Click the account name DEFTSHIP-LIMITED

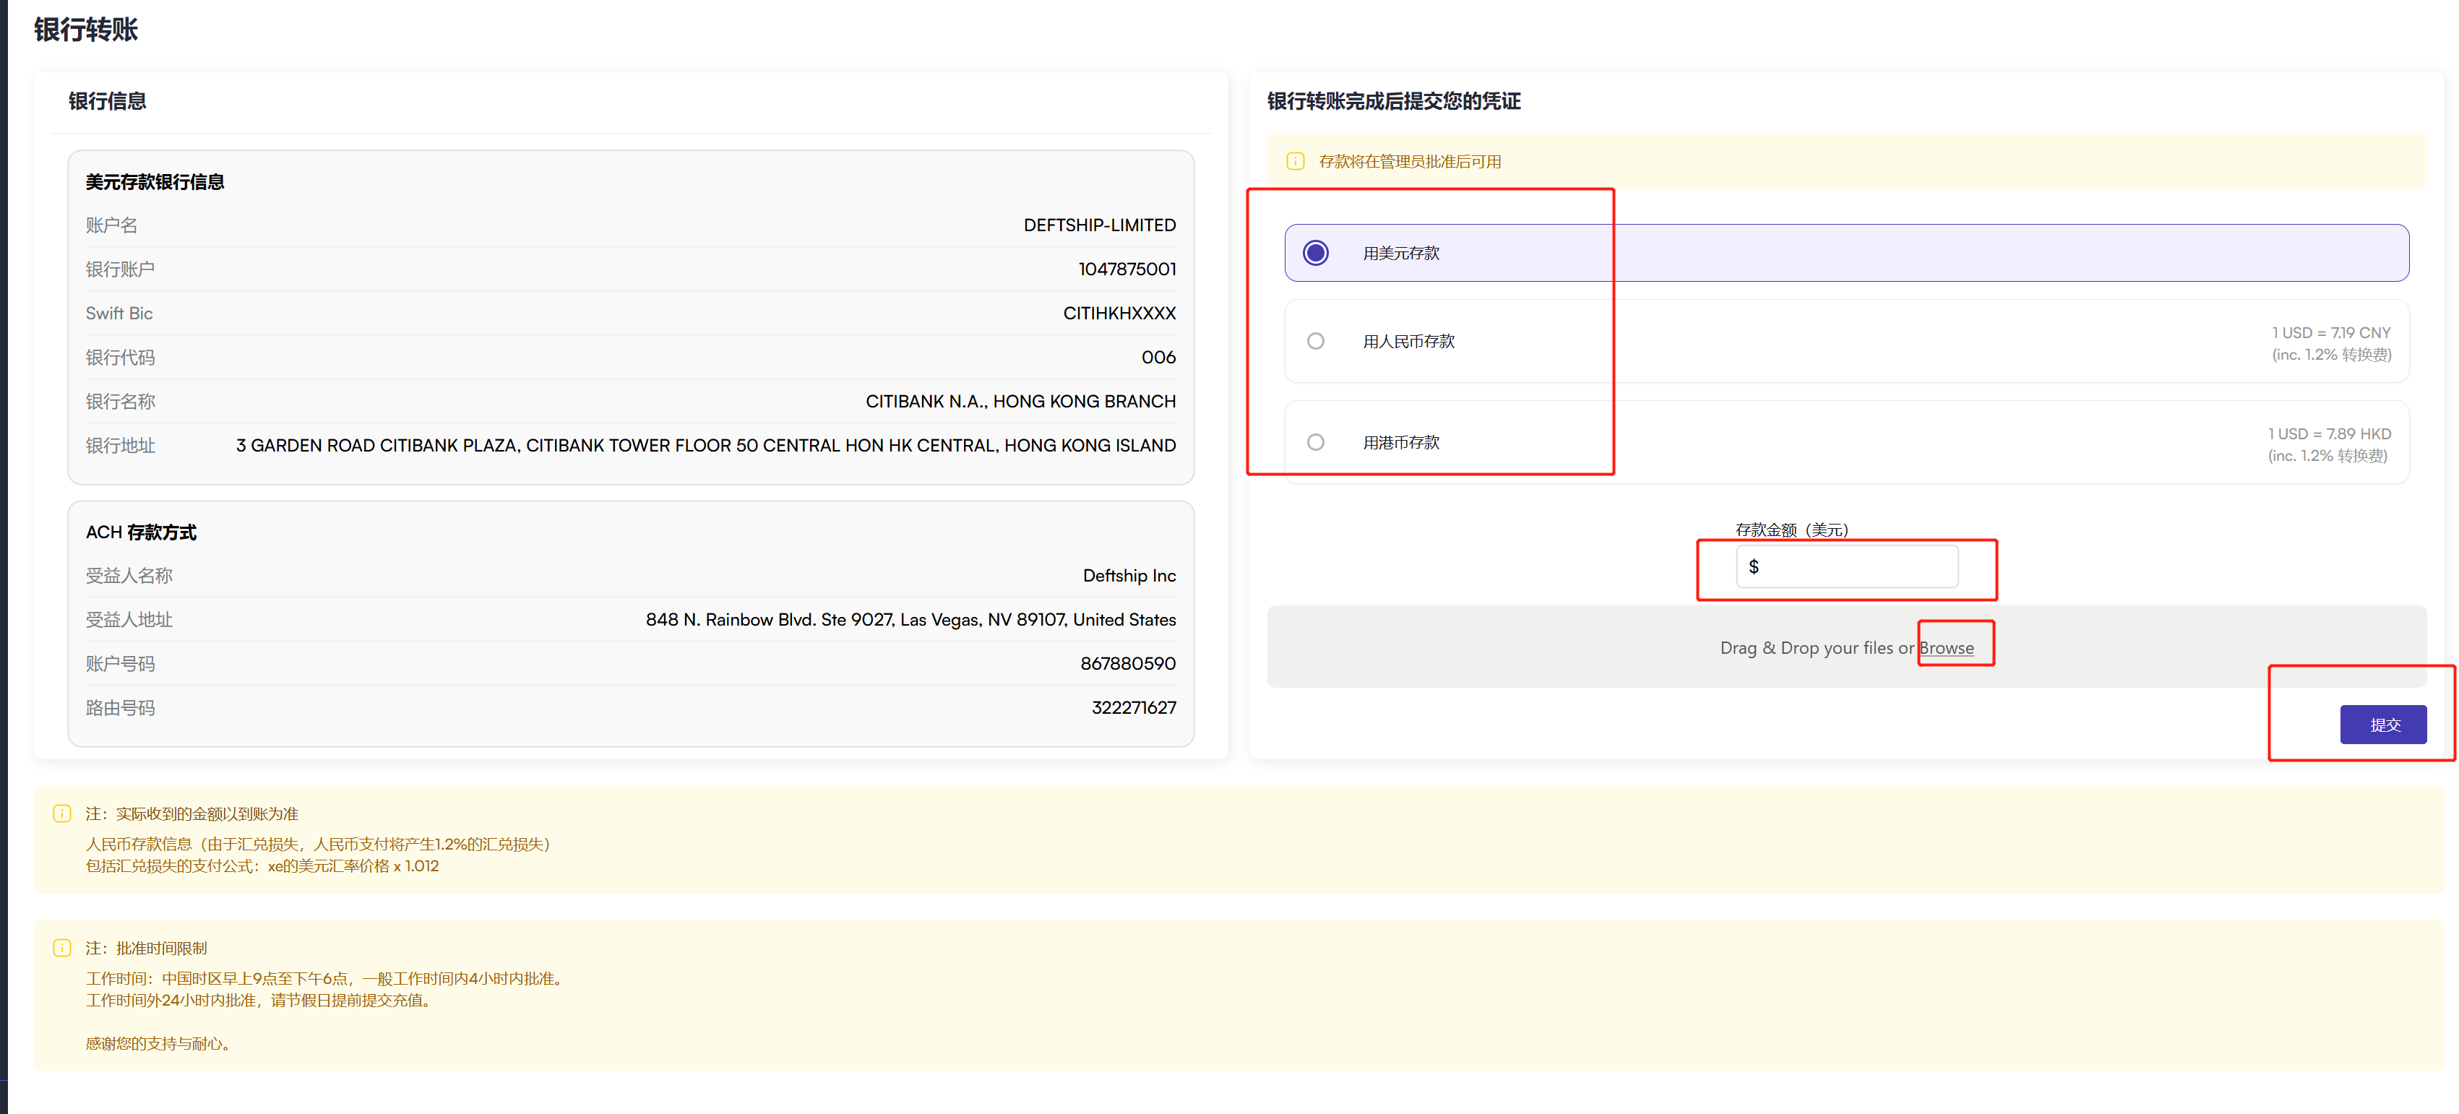pos(1100,225)
